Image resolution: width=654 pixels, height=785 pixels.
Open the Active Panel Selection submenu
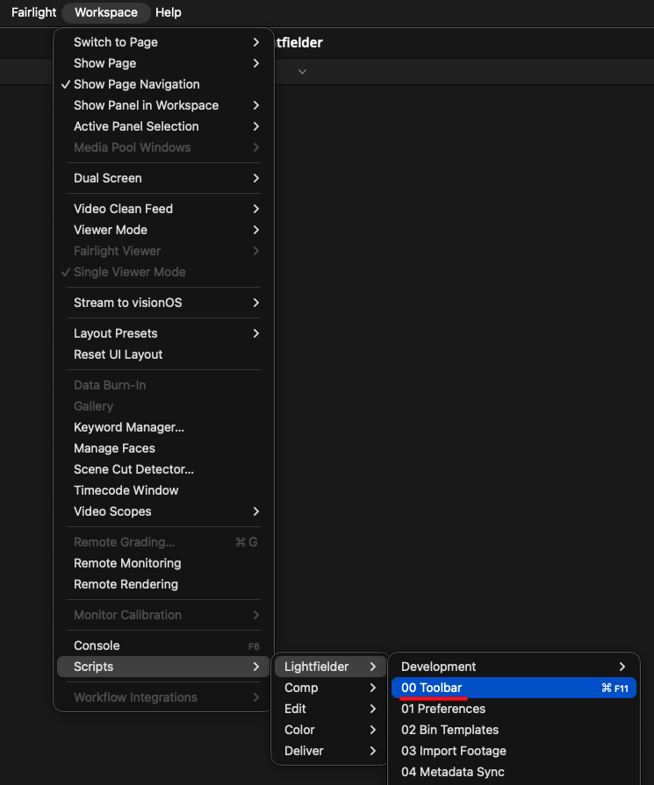(x=163, y=126)
